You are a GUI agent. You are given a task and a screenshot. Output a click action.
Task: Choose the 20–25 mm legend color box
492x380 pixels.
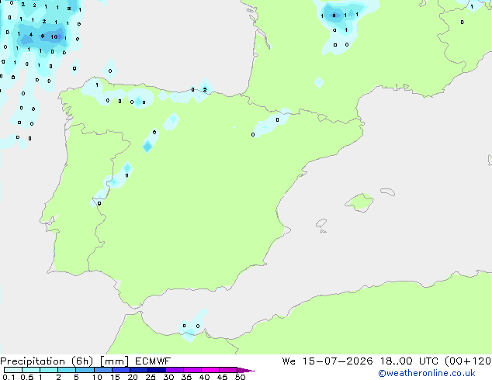[138, 370]
